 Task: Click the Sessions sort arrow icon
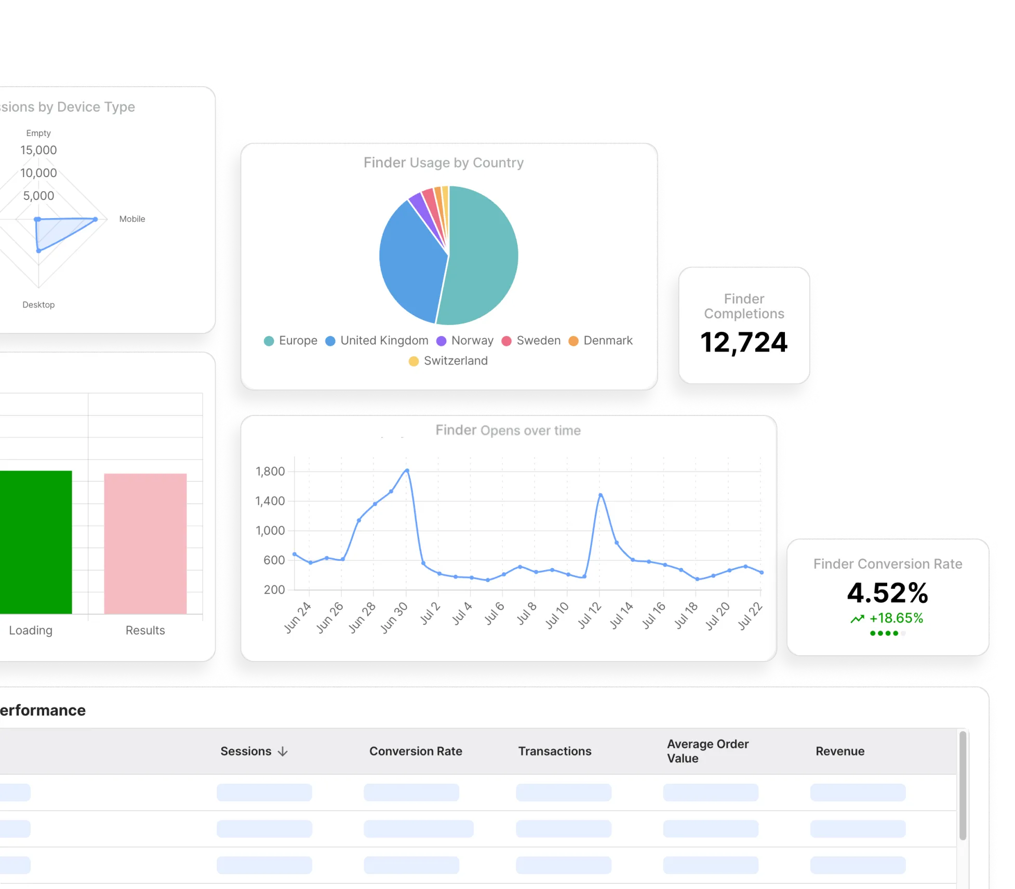[x=283, y=752]
